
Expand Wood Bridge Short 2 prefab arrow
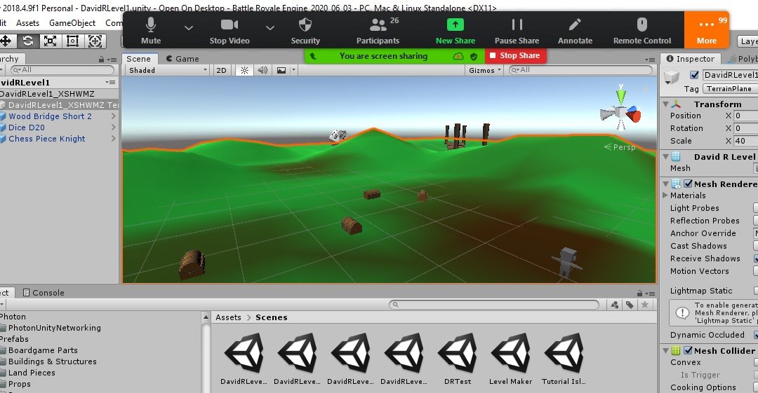(x=114, y=116)
